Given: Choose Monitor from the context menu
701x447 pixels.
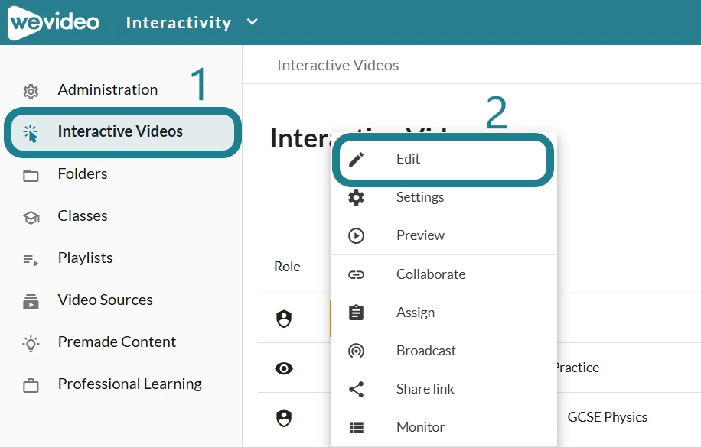Looking at the screenshot, I should pos(445,427).
